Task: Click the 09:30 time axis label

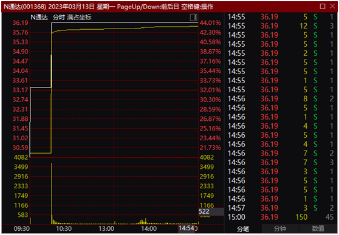Action: pos(22,228)
